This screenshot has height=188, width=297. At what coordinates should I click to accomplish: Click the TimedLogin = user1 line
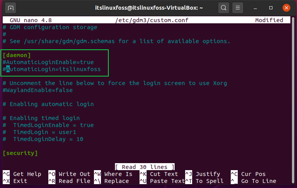(x=39, y=132)
